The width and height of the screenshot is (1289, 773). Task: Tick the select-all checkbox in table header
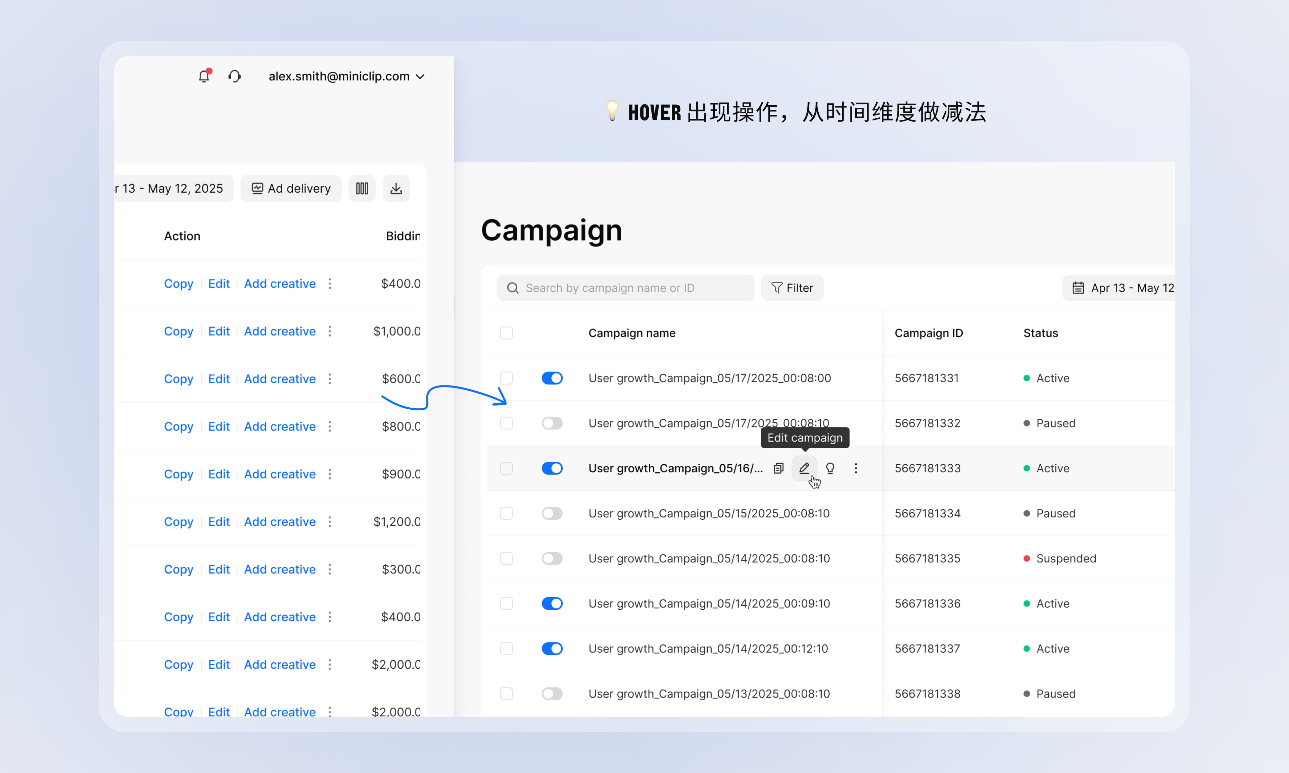(x=507, y=333)
